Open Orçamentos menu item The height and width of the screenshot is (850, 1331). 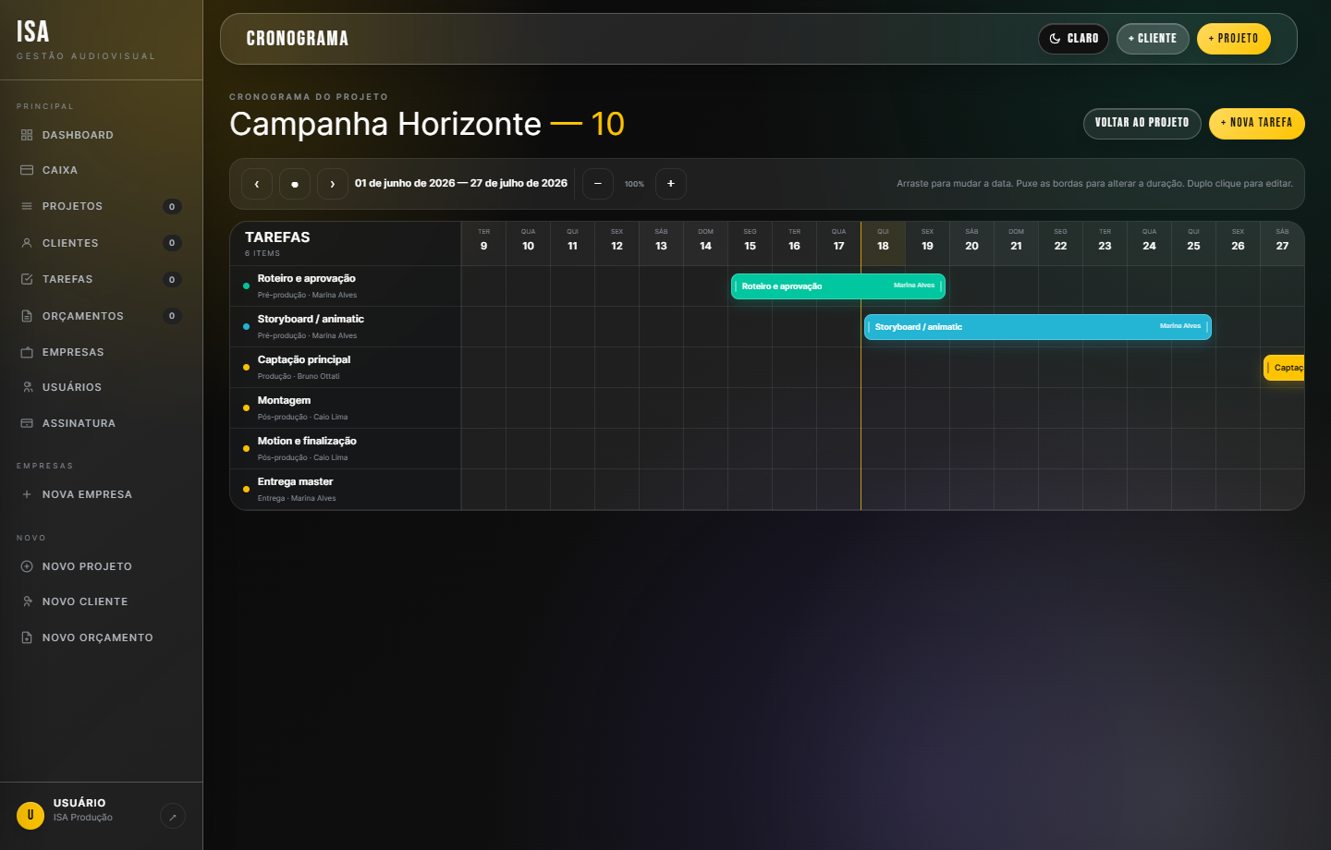(x=101, y=316)
